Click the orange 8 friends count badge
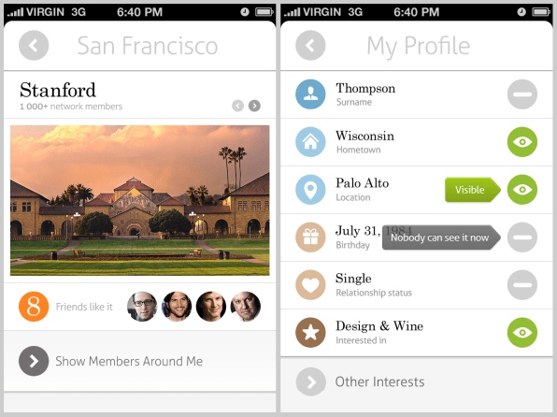 [34, 307]
